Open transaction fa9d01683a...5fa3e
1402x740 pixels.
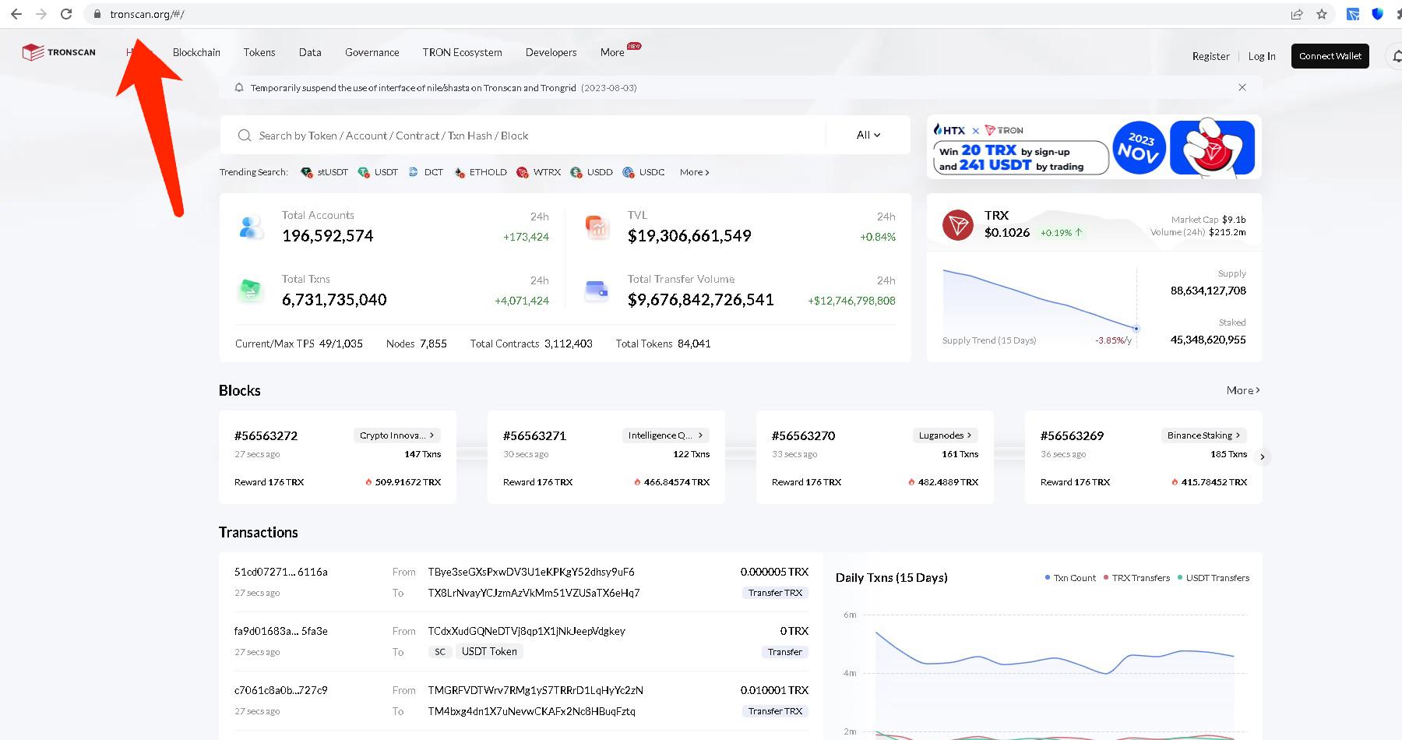pos(280,631)
